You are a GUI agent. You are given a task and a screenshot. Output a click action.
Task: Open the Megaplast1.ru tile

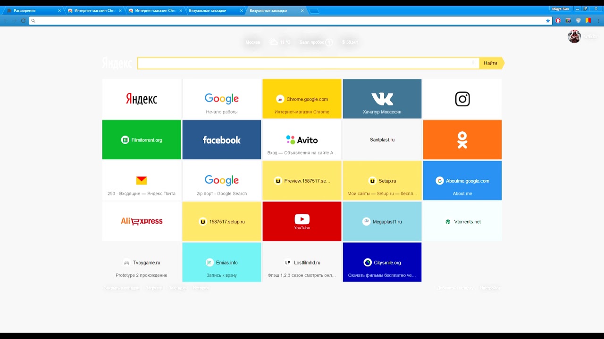point(382,221)
